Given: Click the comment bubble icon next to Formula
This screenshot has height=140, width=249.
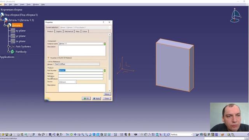Looking at the screenshot, I should coord(43,135).
